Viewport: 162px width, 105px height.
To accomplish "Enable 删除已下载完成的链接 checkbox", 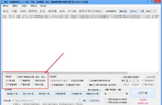I will pyautogui.click(x=88, y=85).
